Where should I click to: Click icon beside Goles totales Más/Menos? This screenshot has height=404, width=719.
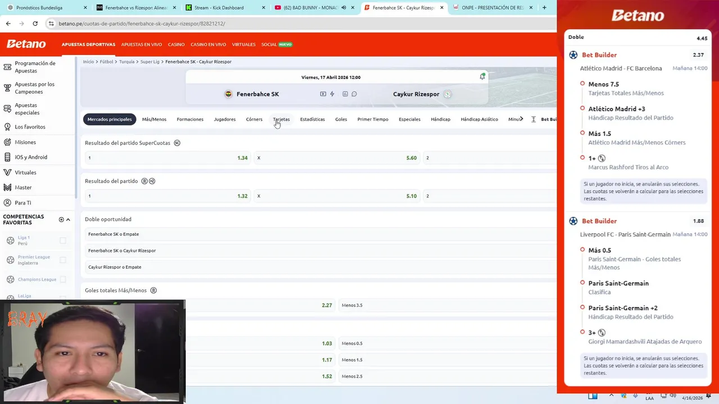point(153,291)
